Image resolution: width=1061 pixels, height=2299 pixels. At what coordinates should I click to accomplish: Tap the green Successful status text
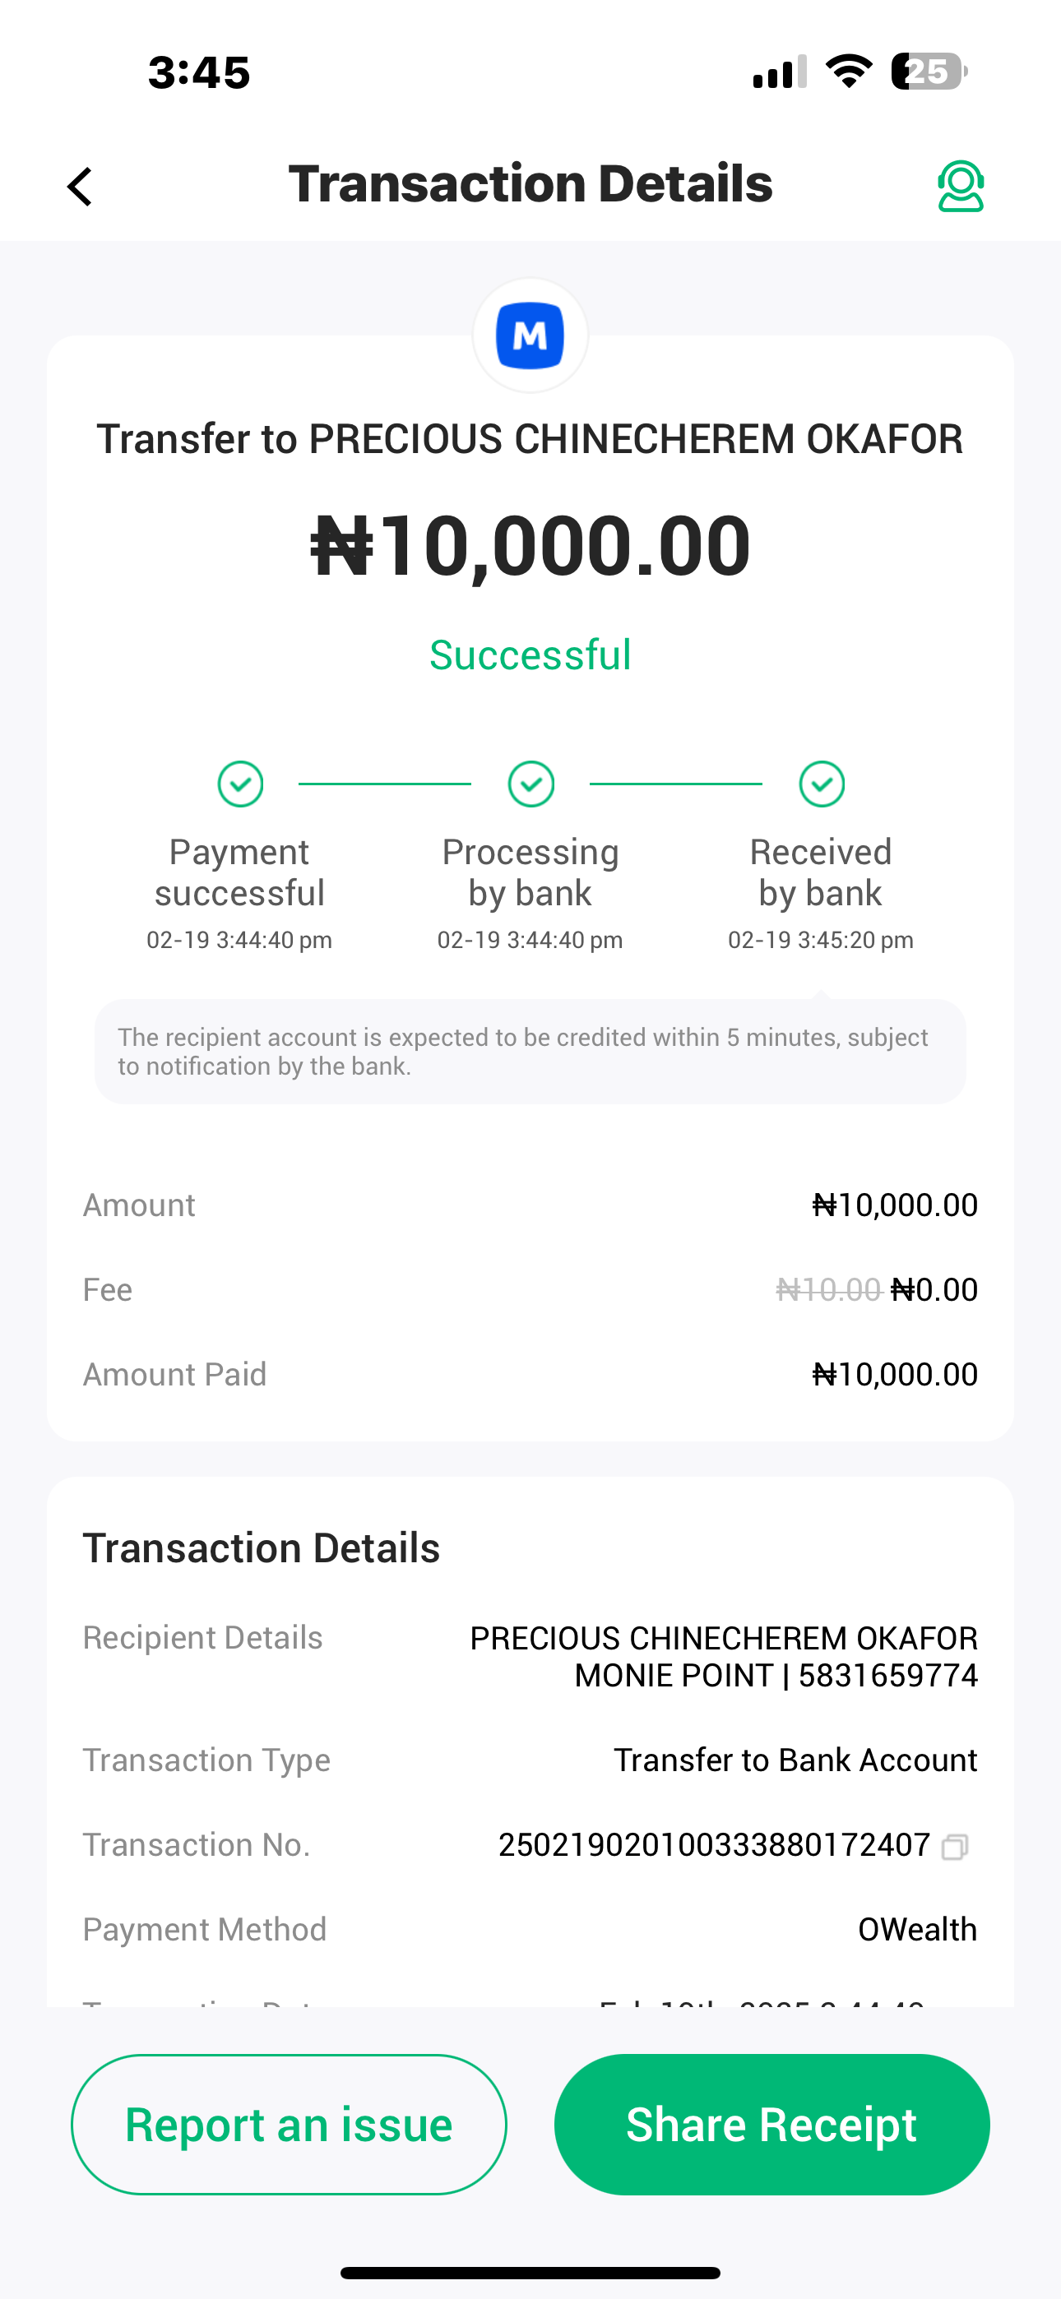[530, 655]
